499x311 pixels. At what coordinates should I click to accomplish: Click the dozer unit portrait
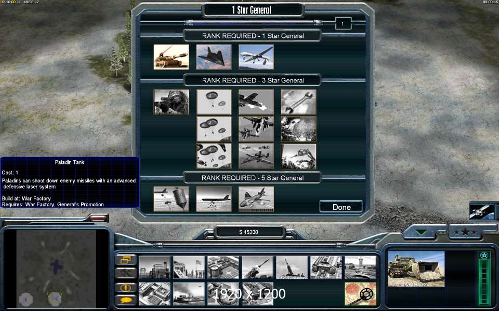(x=416, y=268)
